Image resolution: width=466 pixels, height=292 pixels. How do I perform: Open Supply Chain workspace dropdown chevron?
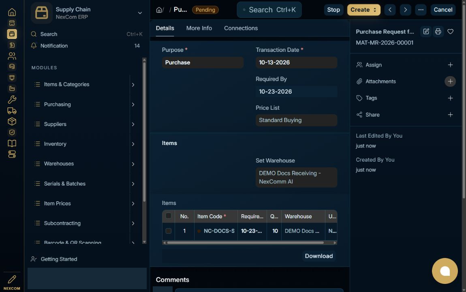140,13
